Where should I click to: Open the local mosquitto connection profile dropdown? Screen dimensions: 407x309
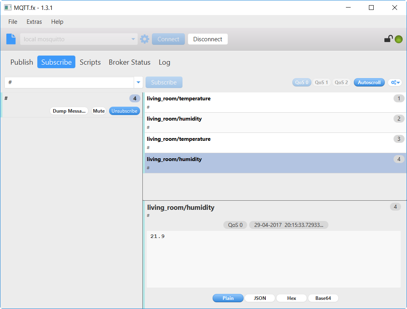click(x=79, y=39)
